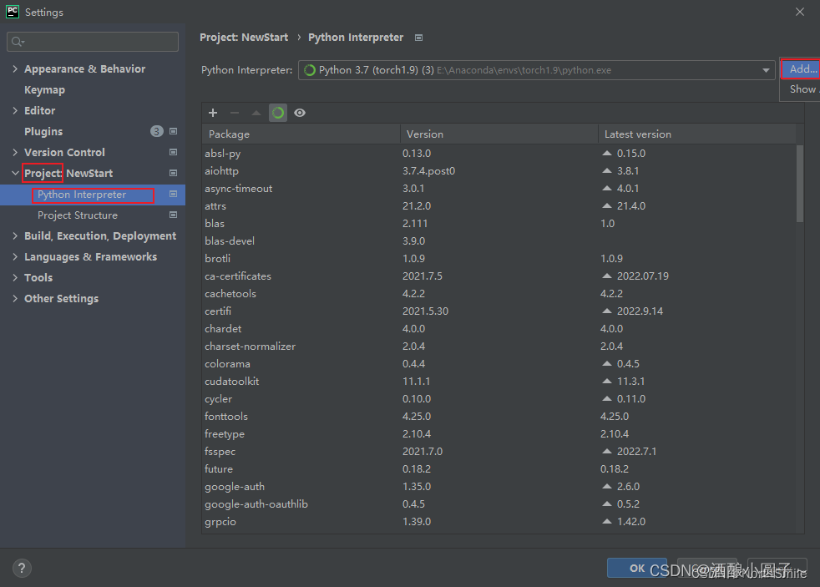The height and width of the screenshot is (587, 820).
Task: Expand the Tools section
Action: click(x=15, y=278)
